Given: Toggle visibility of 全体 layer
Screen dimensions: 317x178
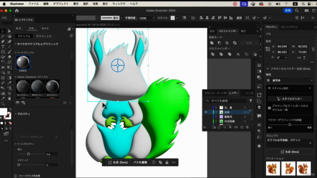Looking at the screenshot, I should pyautogui.click(x=206, y=112).
